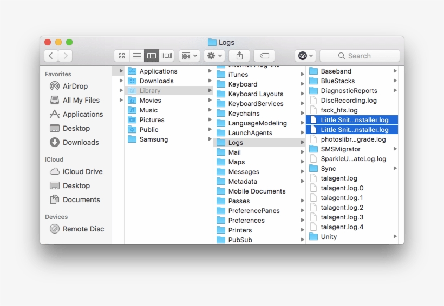Screen dimensions: 444x306
Task: Open AirDrop in the sidebar
Action: 69,86
